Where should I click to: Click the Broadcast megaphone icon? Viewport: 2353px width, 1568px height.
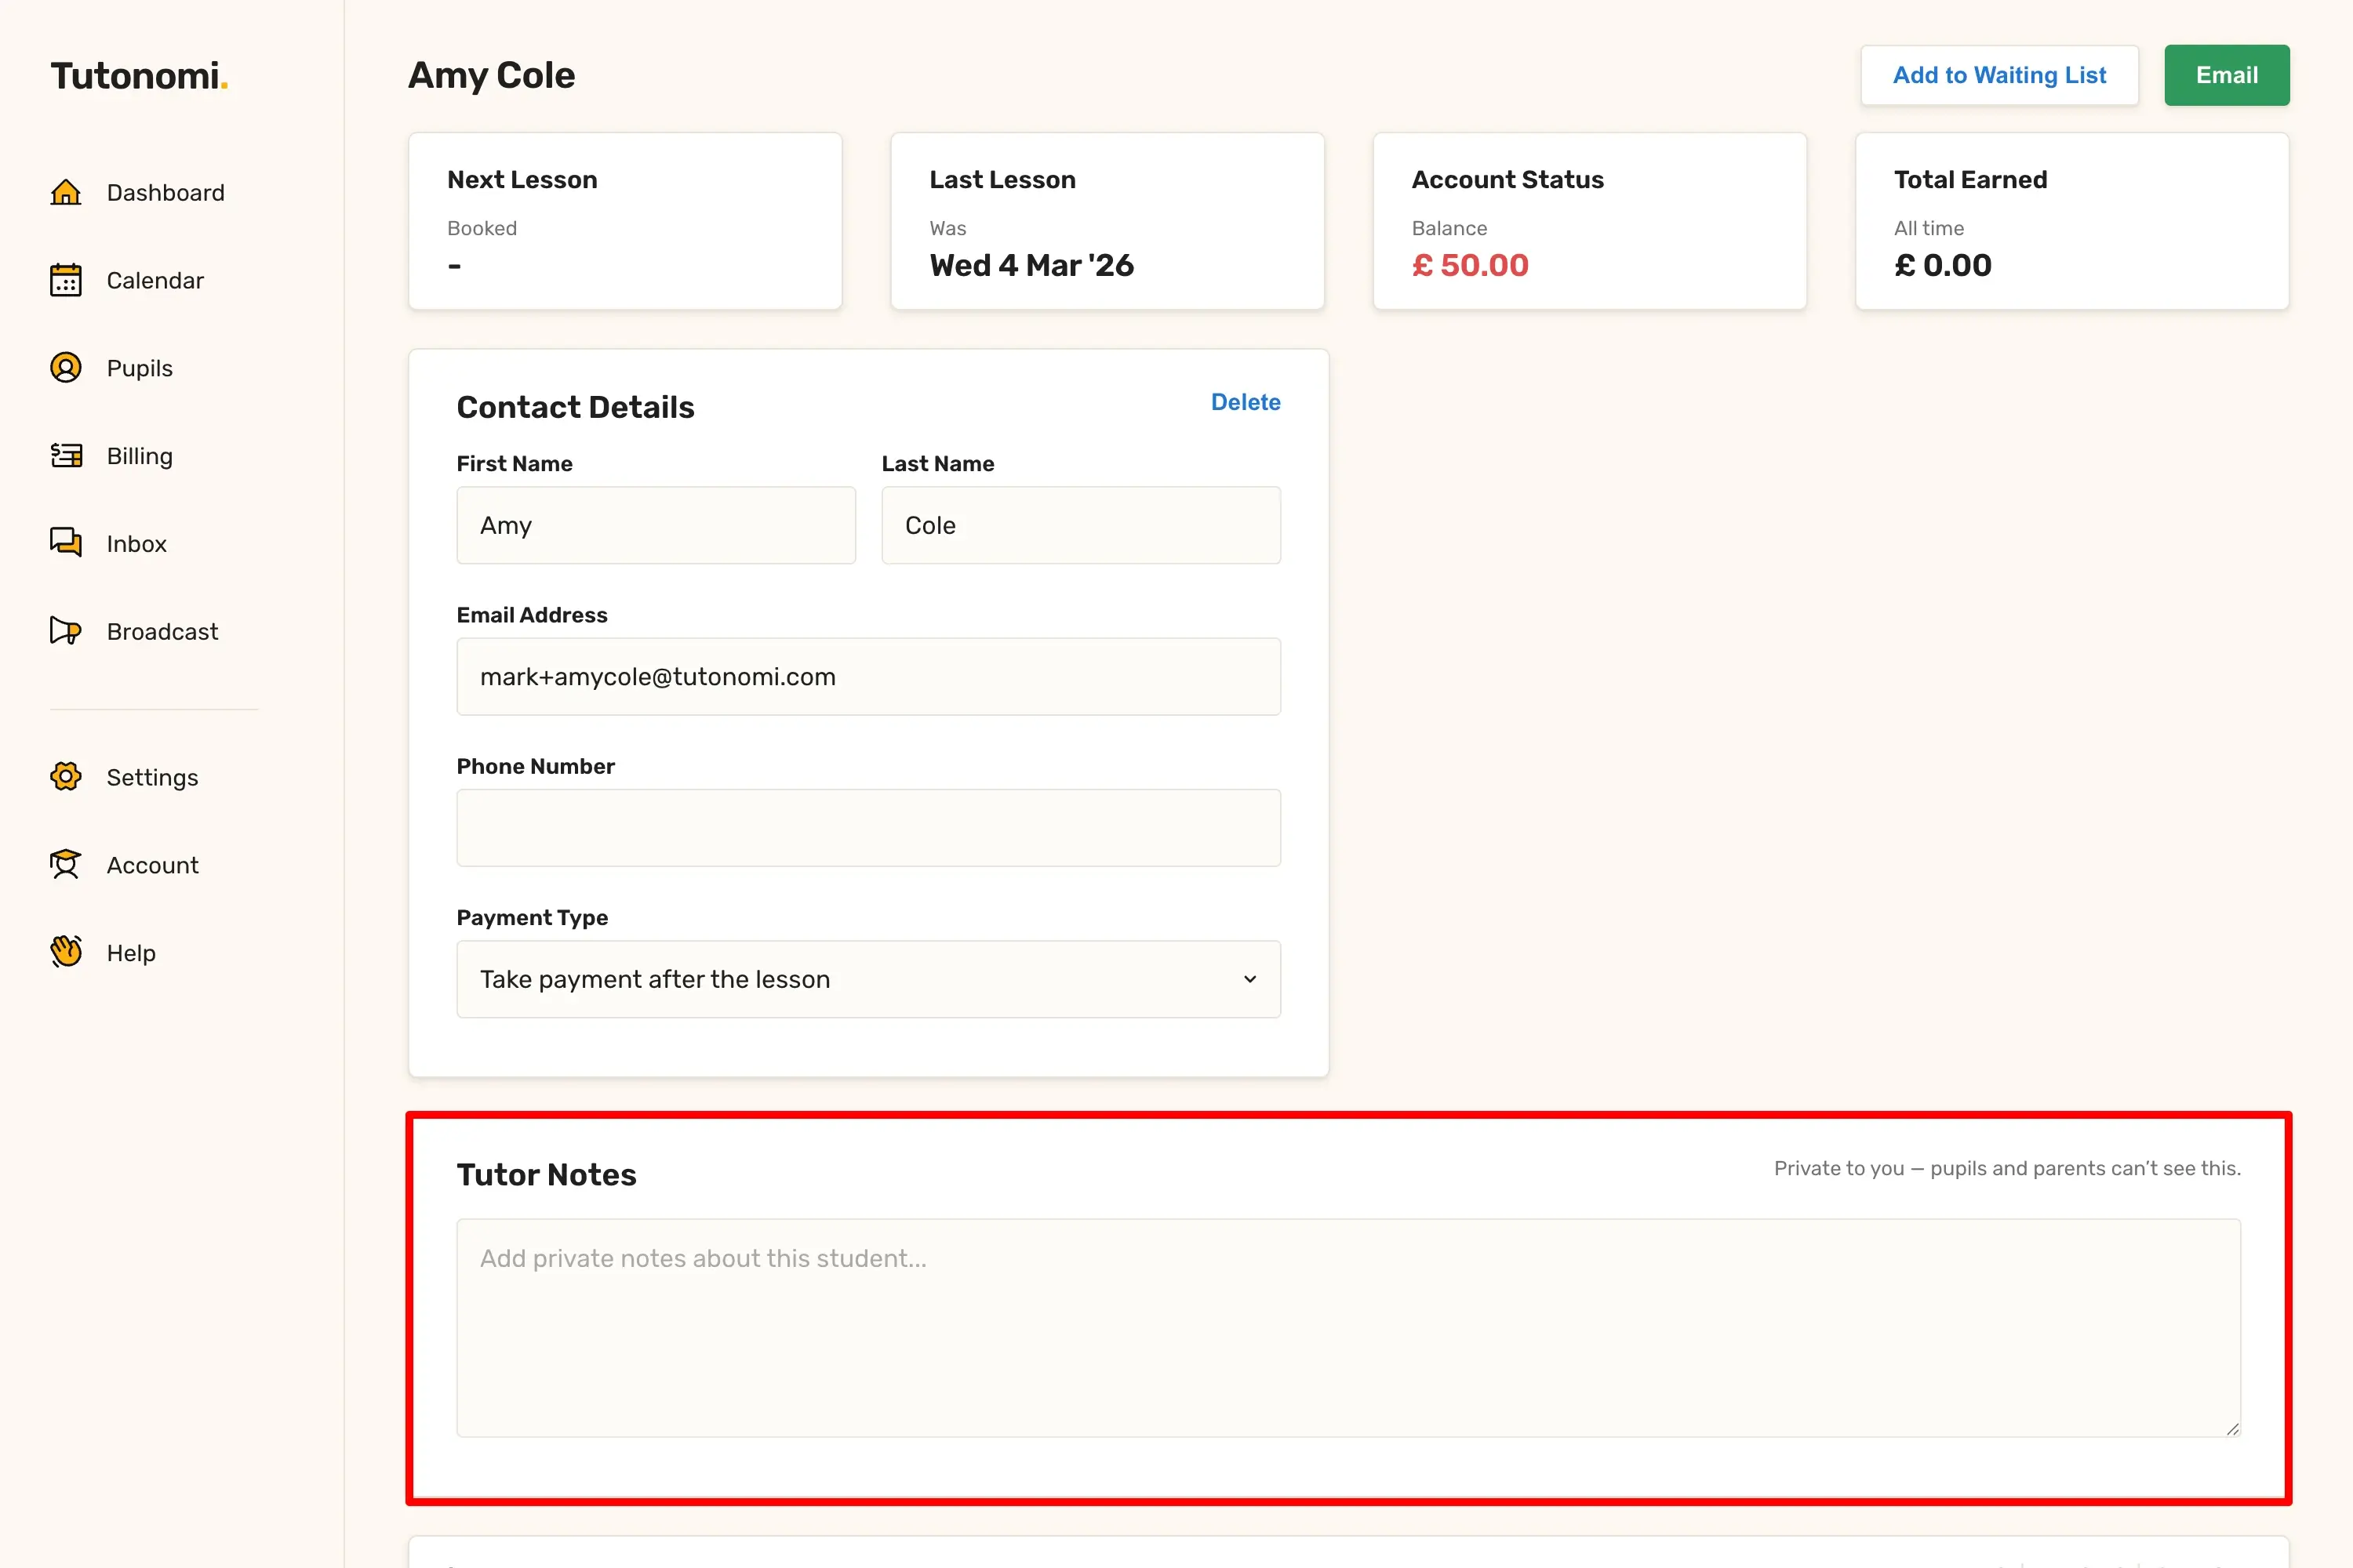[66, 631]
